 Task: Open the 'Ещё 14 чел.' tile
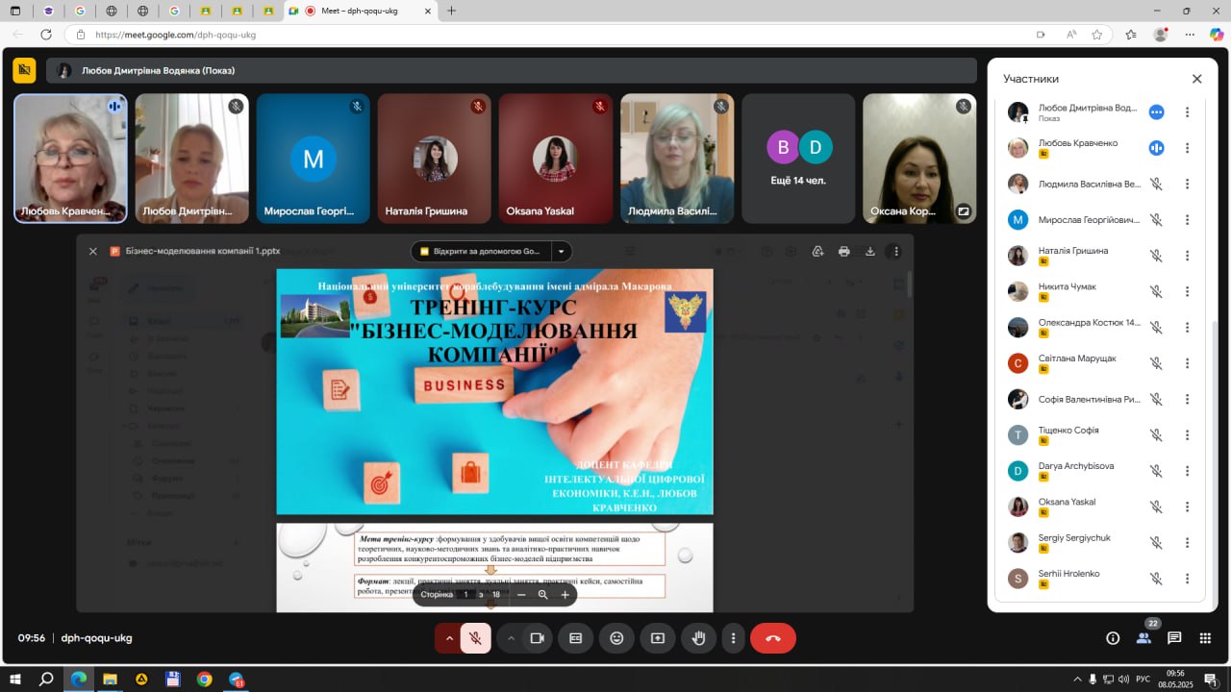click(798, 159)
